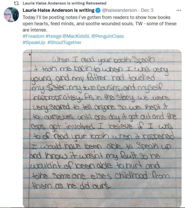Click the 'Laurie Halse Anderson is writing Retweeted' label

point(64,3)
